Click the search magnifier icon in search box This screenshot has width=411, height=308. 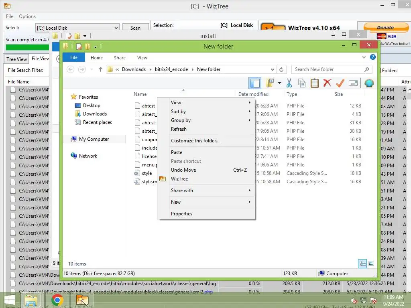click(x=366, y=69)
